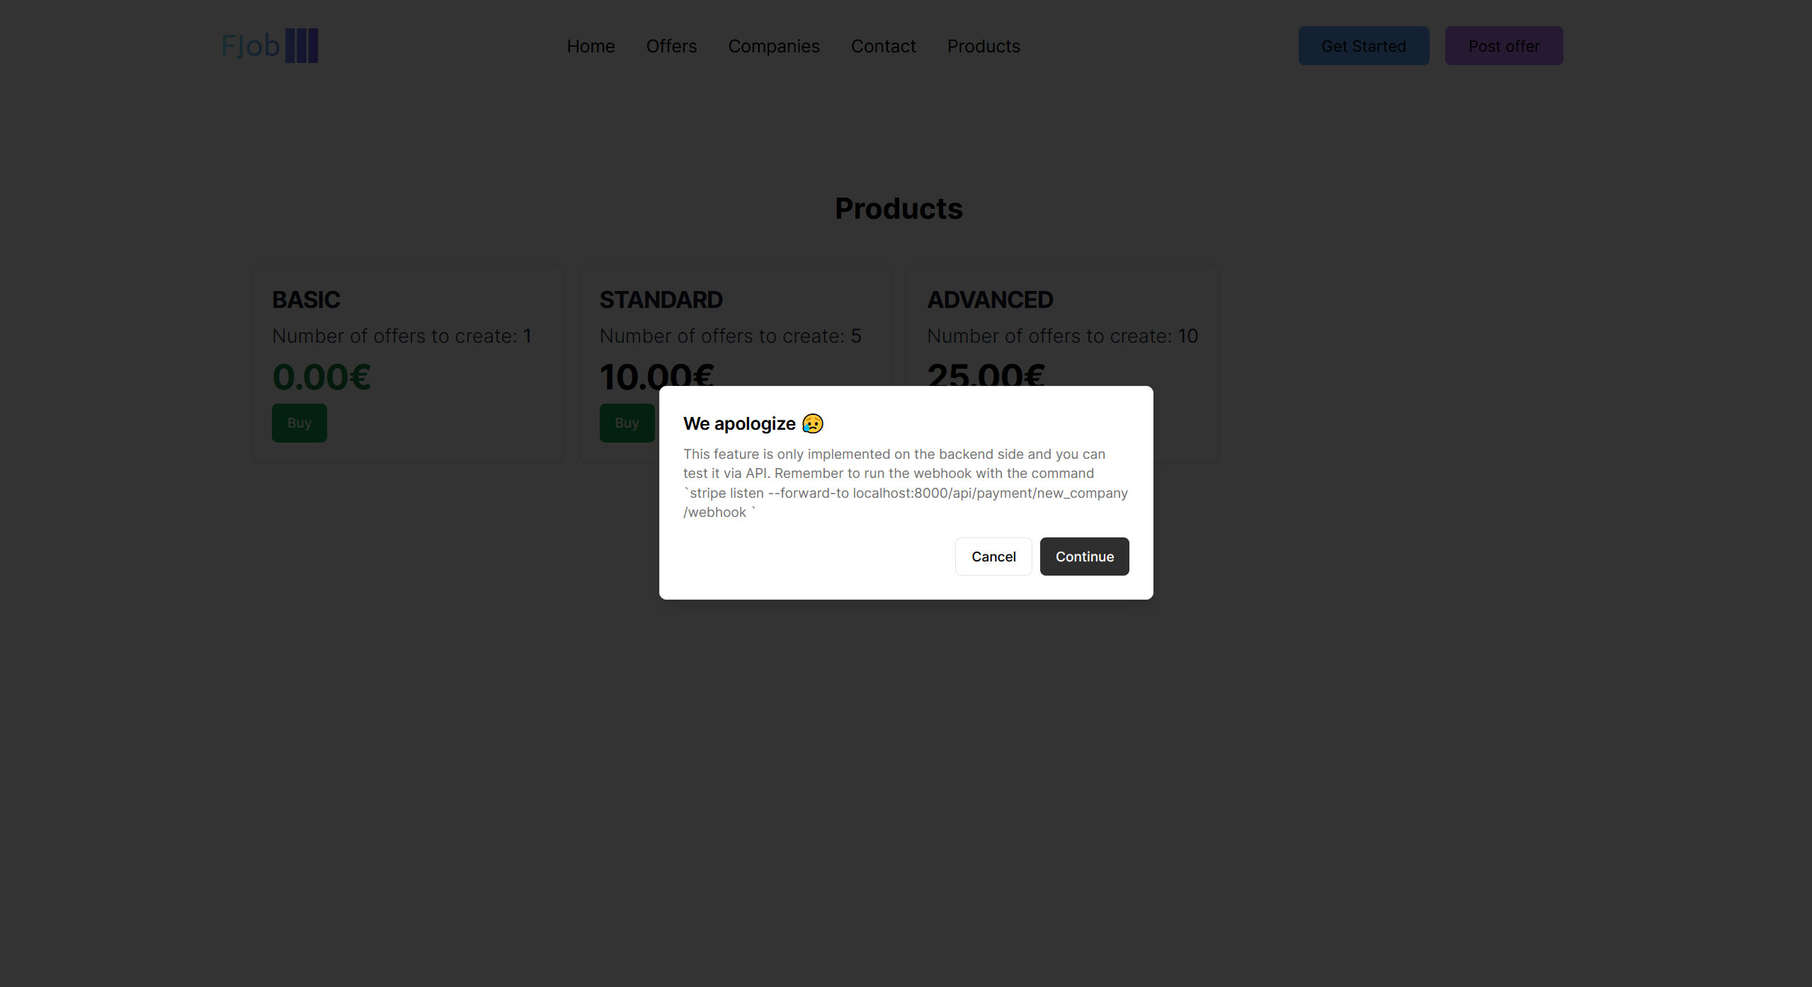This screenshot has width=1812, height=987.
Task: Click the Post offer button
Action: click(x=1503, y=46)
